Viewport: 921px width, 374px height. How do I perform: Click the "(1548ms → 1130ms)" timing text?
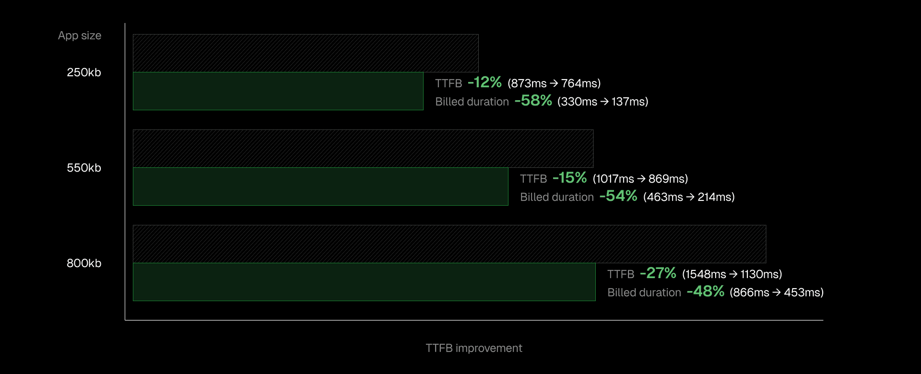[x=732, y=274]
